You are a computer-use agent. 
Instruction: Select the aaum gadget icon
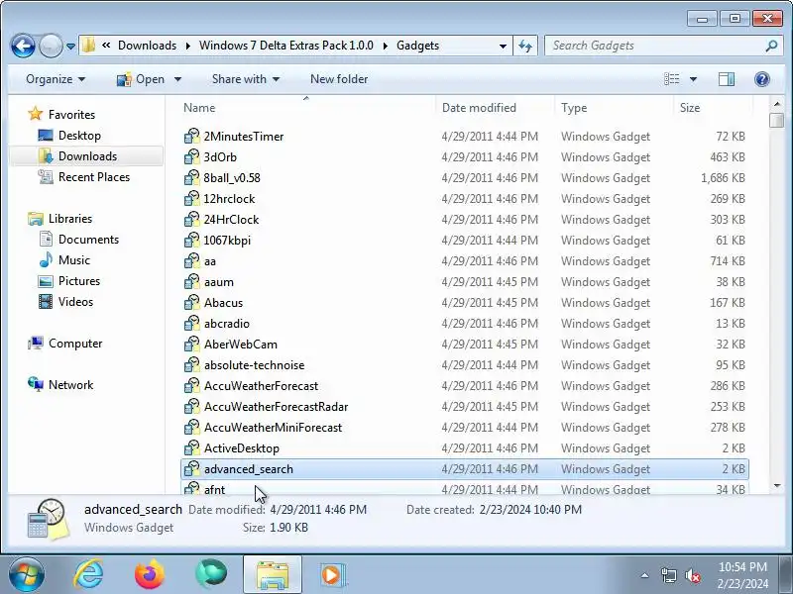(191, 282)
